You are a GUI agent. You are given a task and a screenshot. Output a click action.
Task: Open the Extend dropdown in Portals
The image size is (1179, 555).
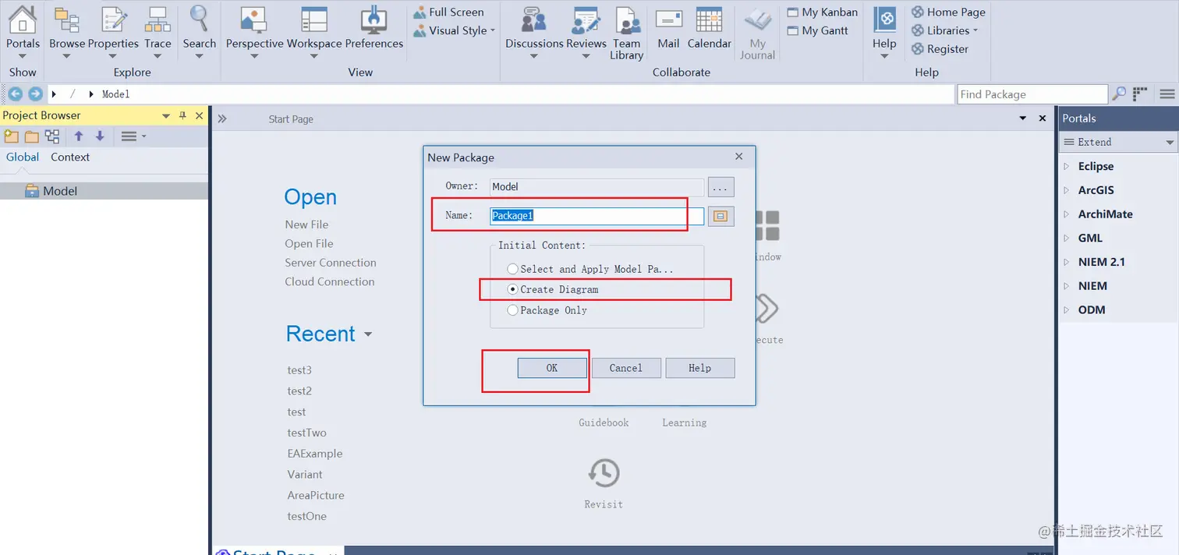coord(1118,142)
